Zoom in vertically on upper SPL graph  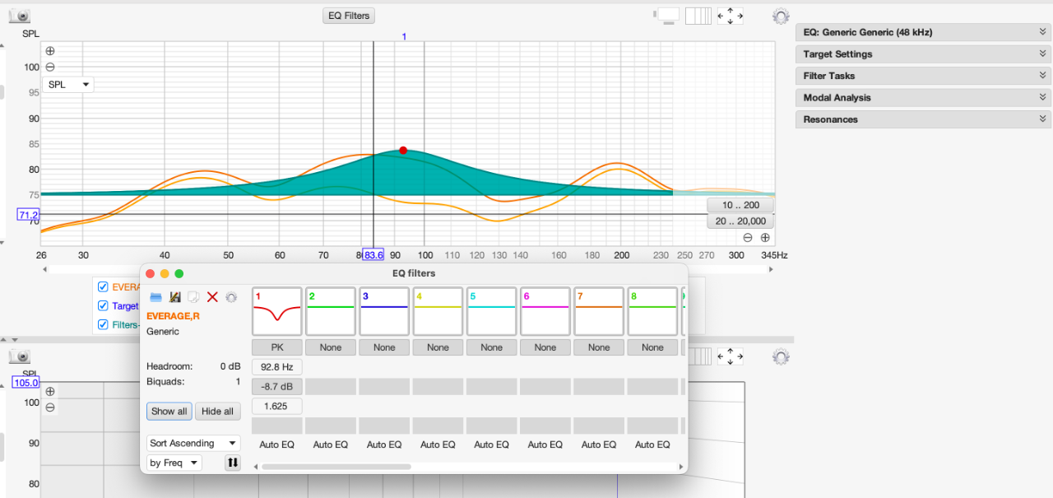coord(50,51)
